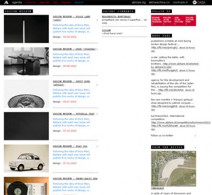Open the fruit bowl photo thumbnail
Viewport: 212px width, 195px height.
coord(26,94)
